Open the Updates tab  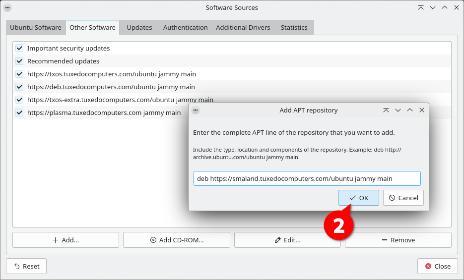[139, 27]
